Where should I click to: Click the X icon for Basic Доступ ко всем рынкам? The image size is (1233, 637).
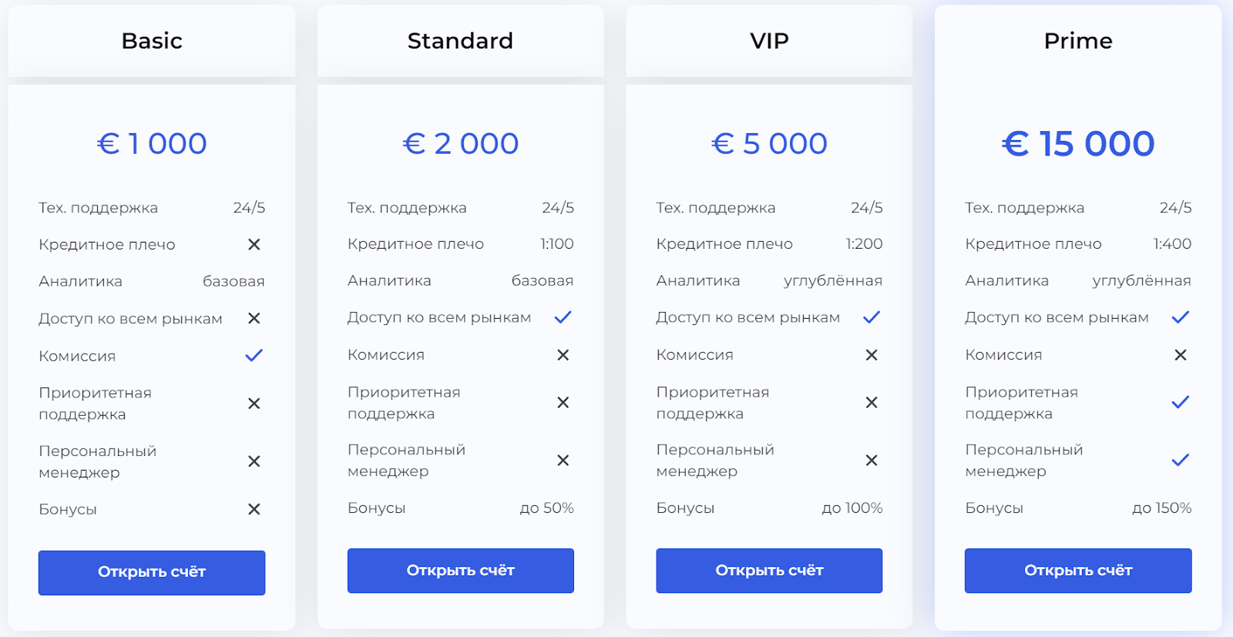(254, 318)
